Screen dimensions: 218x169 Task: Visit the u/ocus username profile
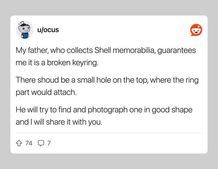point(48,30)
